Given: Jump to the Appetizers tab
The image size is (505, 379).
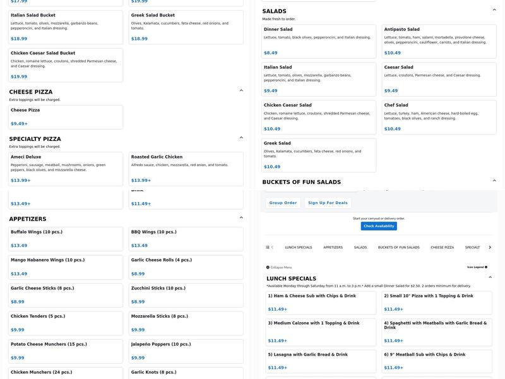Looking at the screenshot, I should (x=333, y=248).
